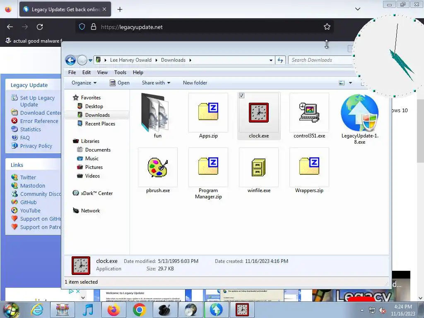The image size is (424, 318).
Task: Open the Help menu
Action: click(138, 72)
